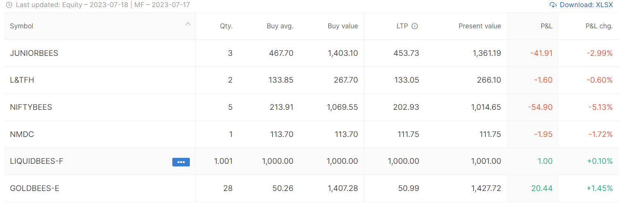Screen dimensions: 622x204
Task: Click the LTP column header
Action: point(402,26)
